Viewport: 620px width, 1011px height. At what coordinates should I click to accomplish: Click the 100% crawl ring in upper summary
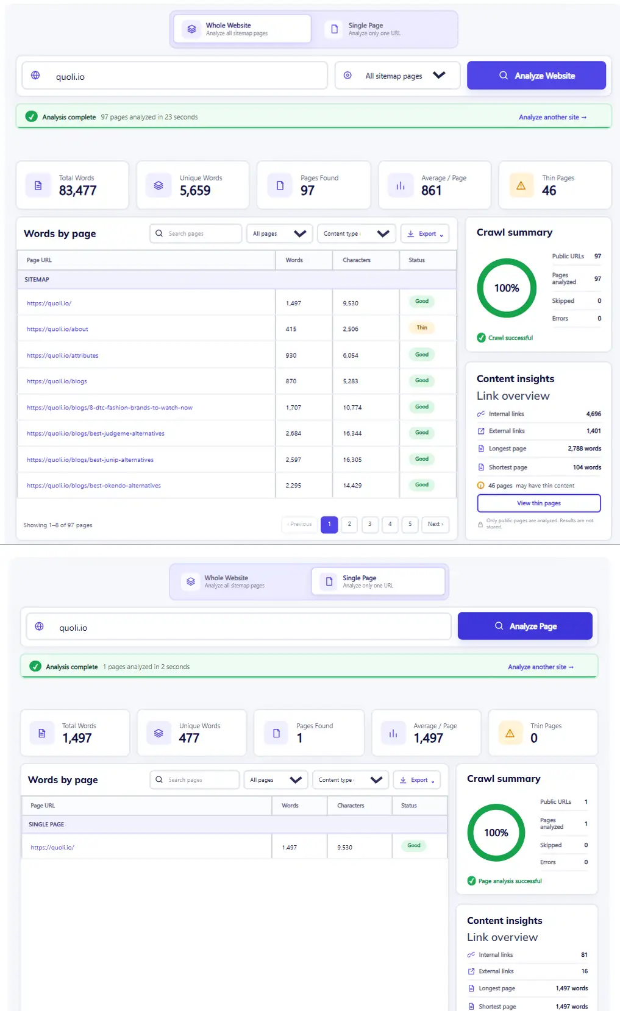[x=507, y=288]
